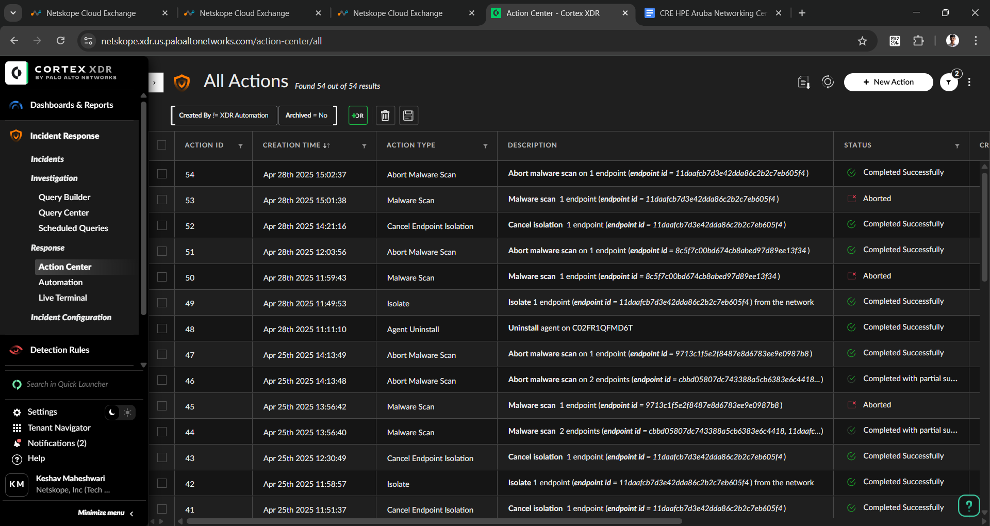Click the site information icon in address bar
The width and height of the screenshot is (990, 526).
[x=89, y=41]
